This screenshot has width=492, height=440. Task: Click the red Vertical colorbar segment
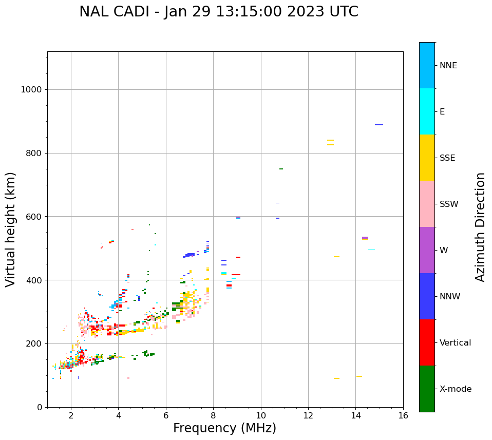point(427,342)
